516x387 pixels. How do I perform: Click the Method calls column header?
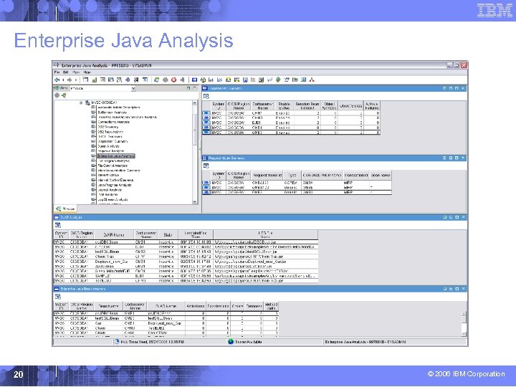click(x=272, y=306)
